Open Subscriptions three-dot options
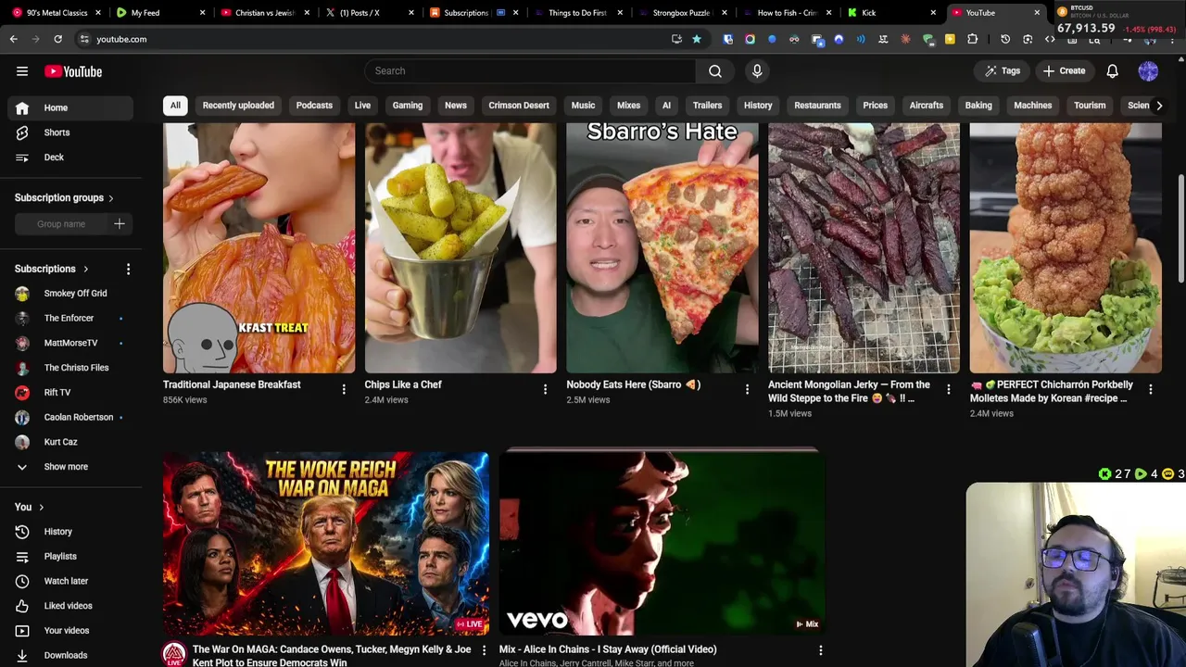 [x=128, y=269]
